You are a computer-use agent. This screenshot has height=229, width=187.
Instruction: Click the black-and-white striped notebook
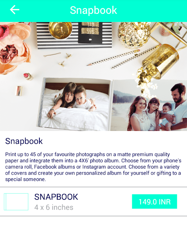pos(74,35)
